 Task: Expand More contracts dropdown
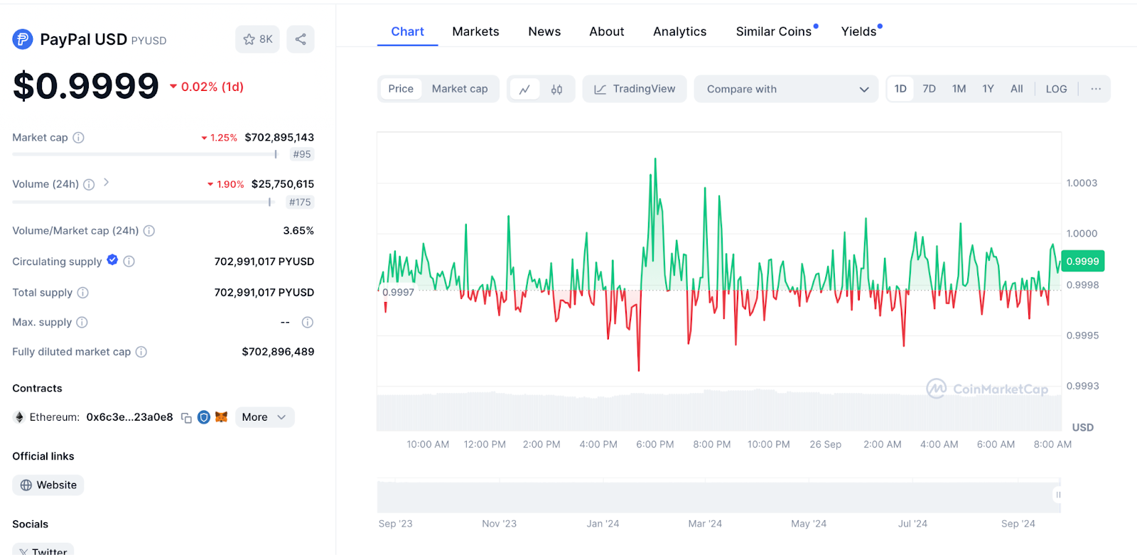[x=264, y=417]
